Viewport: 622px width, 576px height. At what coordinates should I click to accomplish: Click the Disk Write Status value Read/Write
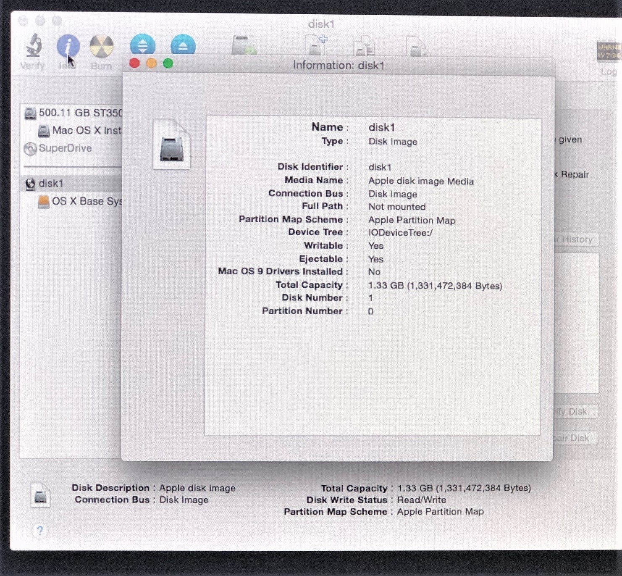pos(422,500)
